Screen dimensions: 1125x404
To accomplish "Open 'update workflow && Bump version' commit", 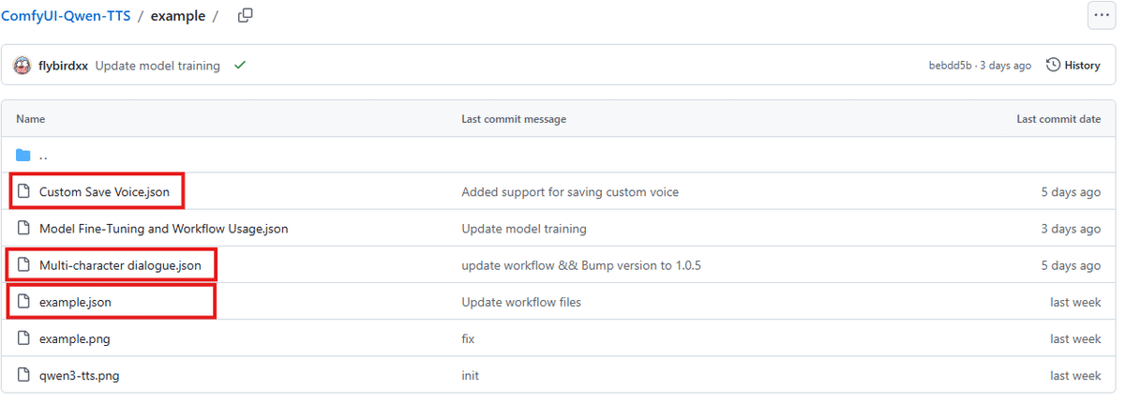I will point(581,265).
